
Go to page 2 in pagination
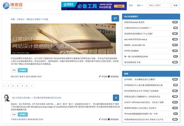[x=13, y=86]
